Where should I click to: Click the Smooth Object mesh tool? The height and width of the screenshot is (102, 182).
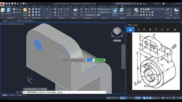(25, 12)
